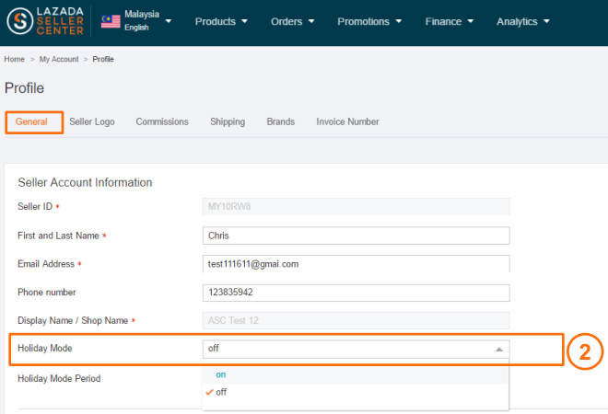Click the First and Last Name field
Image resolution: width=608 pixels, height=414 pixels.
coord(356,236)
